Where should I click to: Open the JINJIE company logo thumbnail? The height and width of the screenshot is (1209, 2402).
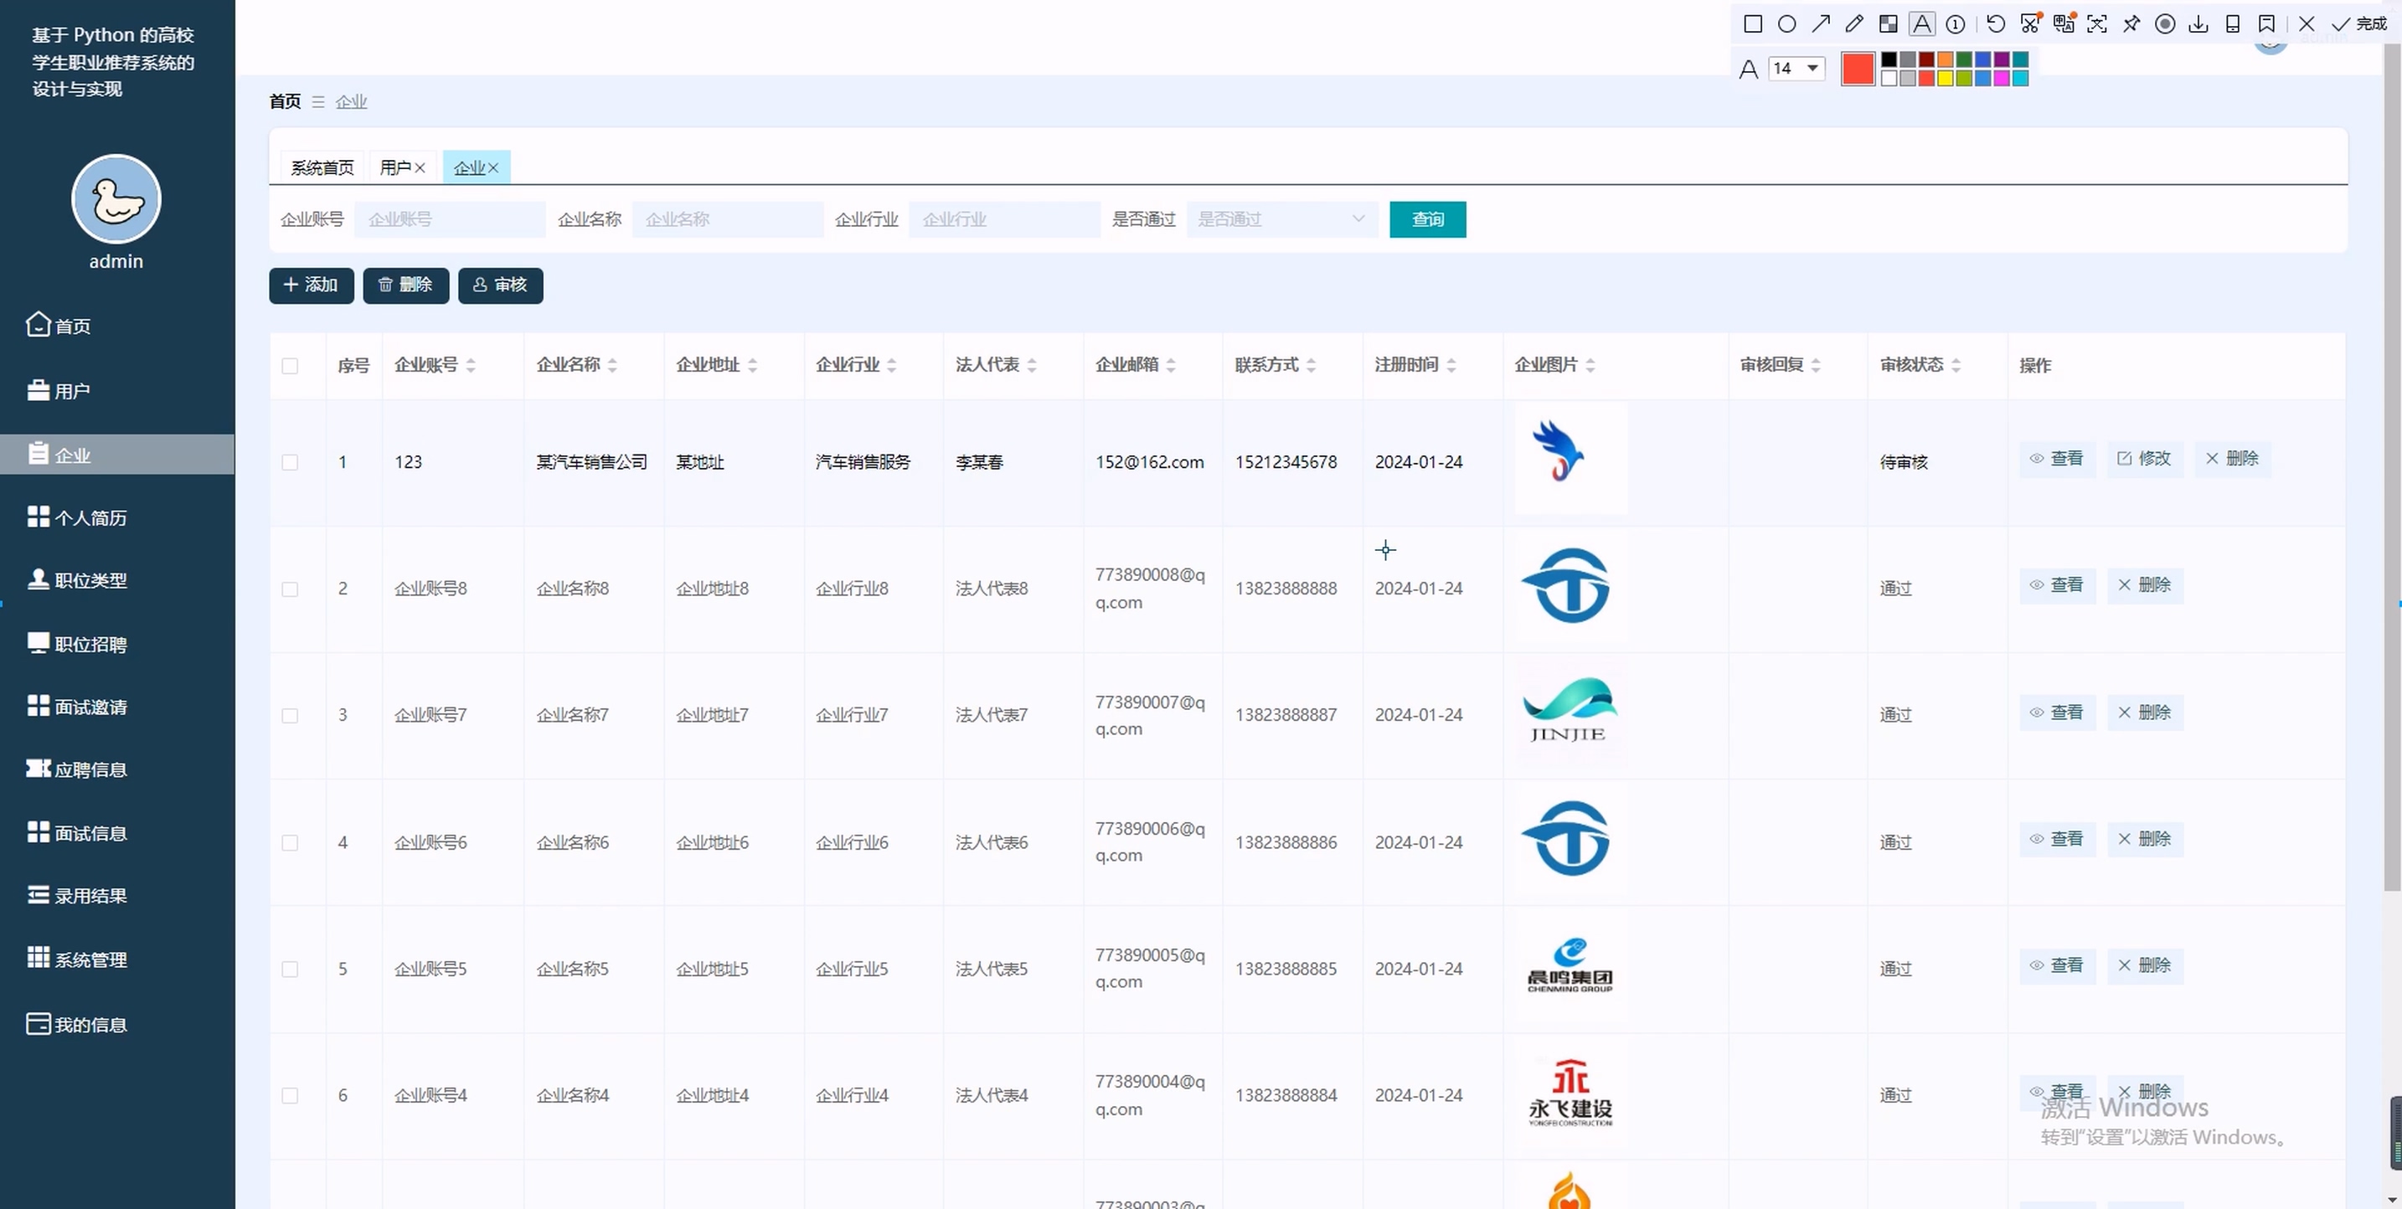click(1570, 713)
